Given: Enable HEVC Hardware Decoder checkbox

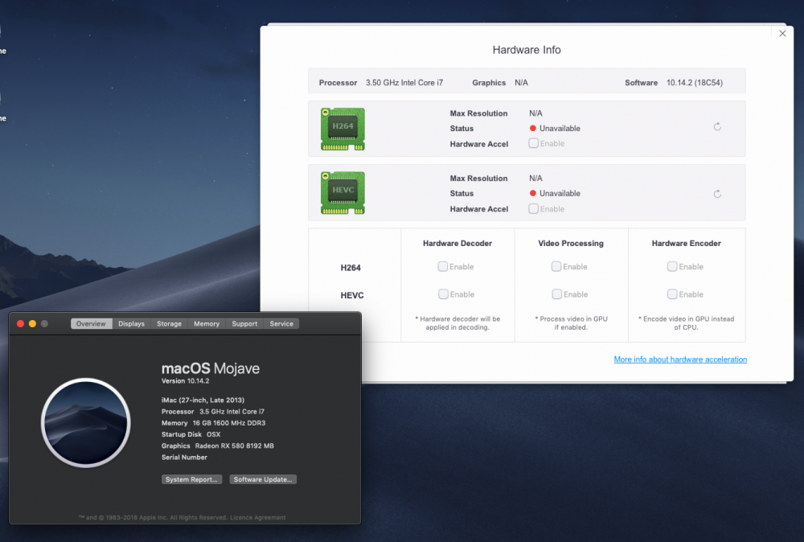Looking at the screenshot, I should point(443,294).
